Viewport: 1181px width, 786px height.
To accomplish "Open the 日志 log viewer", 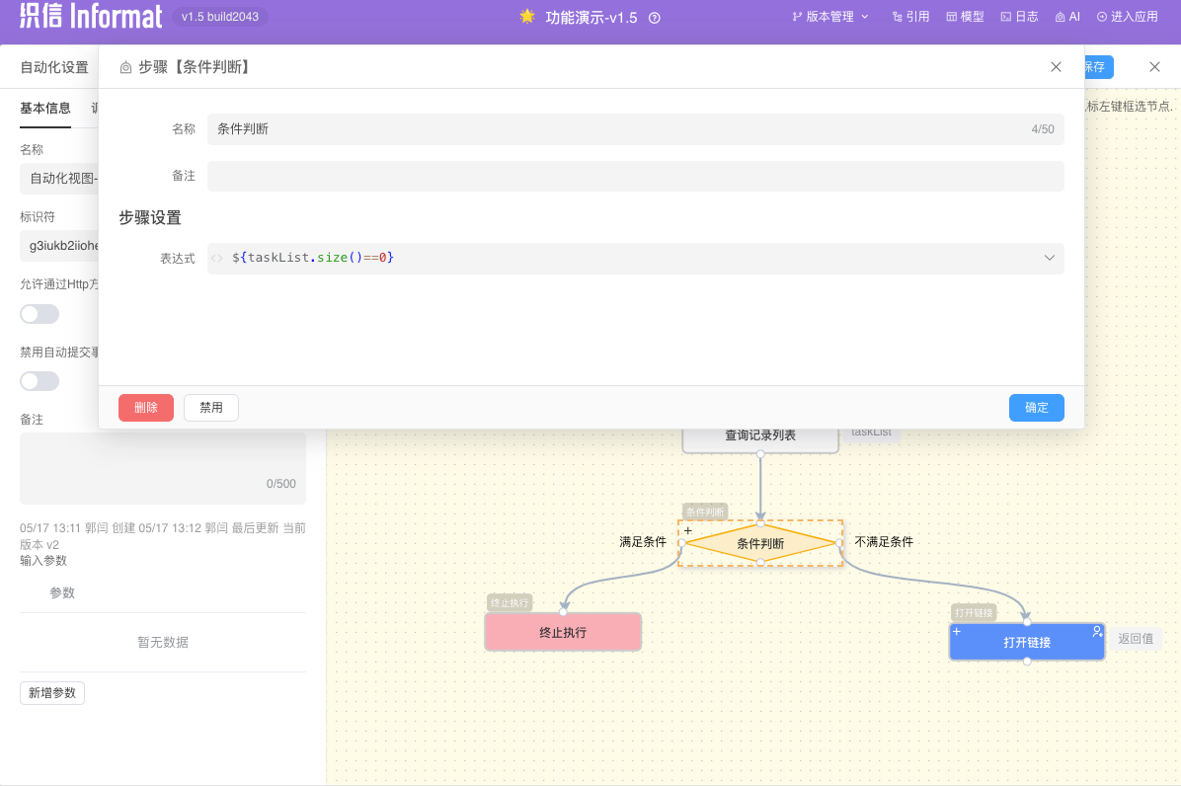I will (1019, 17).
